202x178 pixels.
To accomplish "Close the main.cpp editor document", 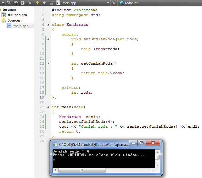I will pos(114,3).
